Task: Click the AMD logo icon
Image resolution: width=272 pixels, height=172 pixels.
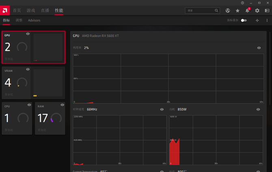Action: coord(5,11)
